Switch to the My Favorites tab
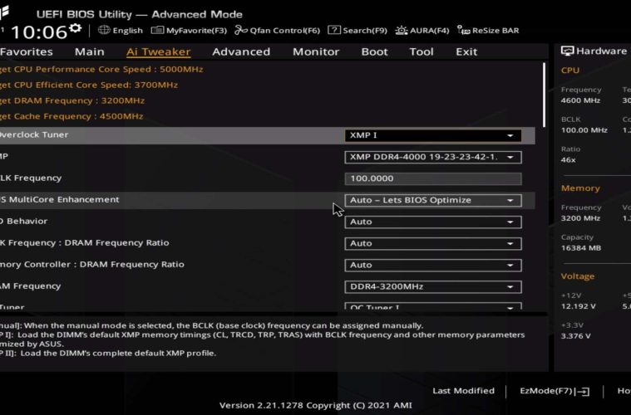 (26, 51)
